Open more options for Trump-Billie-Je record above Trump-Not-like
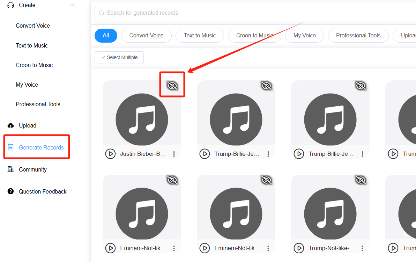Viewport: 416px width, 262px height. click(x=362, y=154)
